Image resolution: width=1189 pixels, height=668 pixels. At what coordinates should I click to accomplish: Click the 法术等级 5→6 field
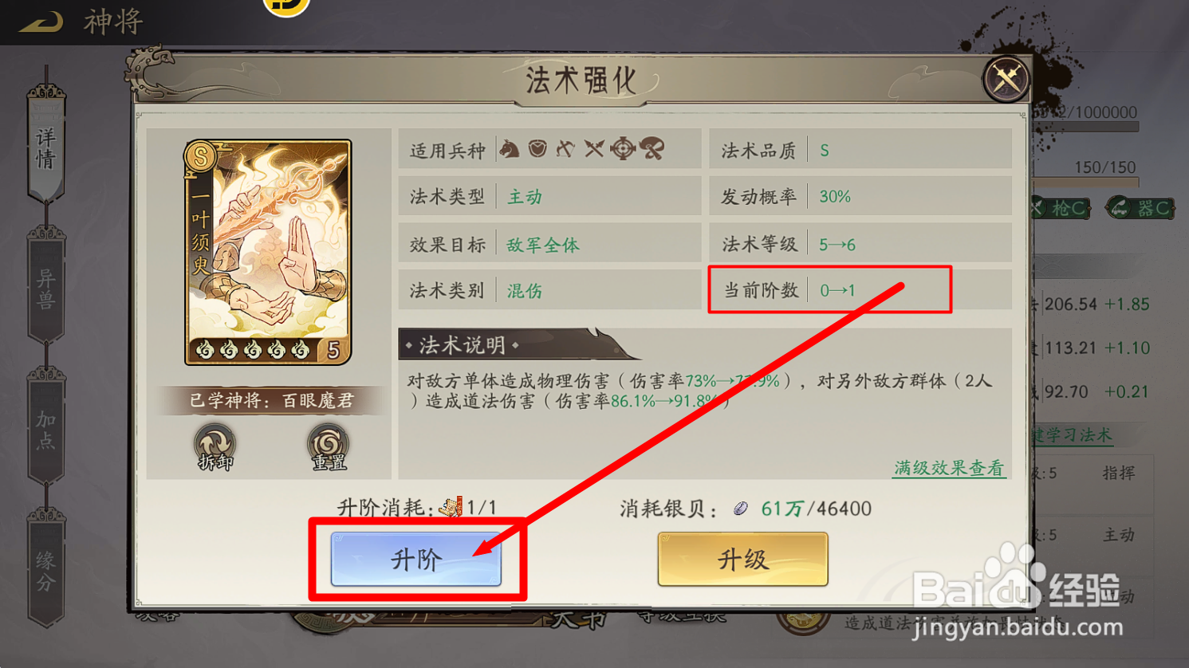coord(860,244)
